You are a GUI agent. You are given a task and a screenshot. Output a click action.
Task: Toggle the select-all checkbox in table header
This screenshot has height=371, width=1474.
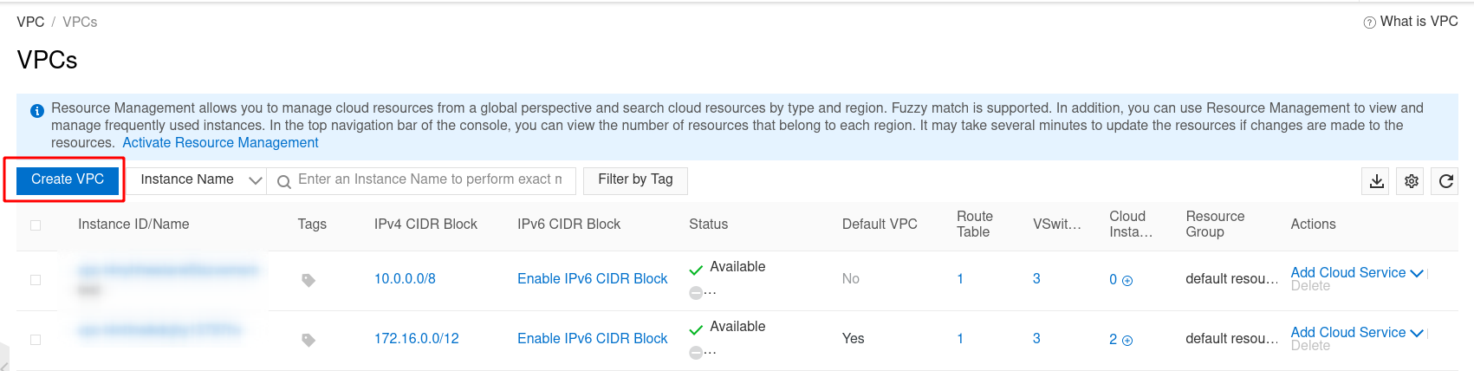36,225
